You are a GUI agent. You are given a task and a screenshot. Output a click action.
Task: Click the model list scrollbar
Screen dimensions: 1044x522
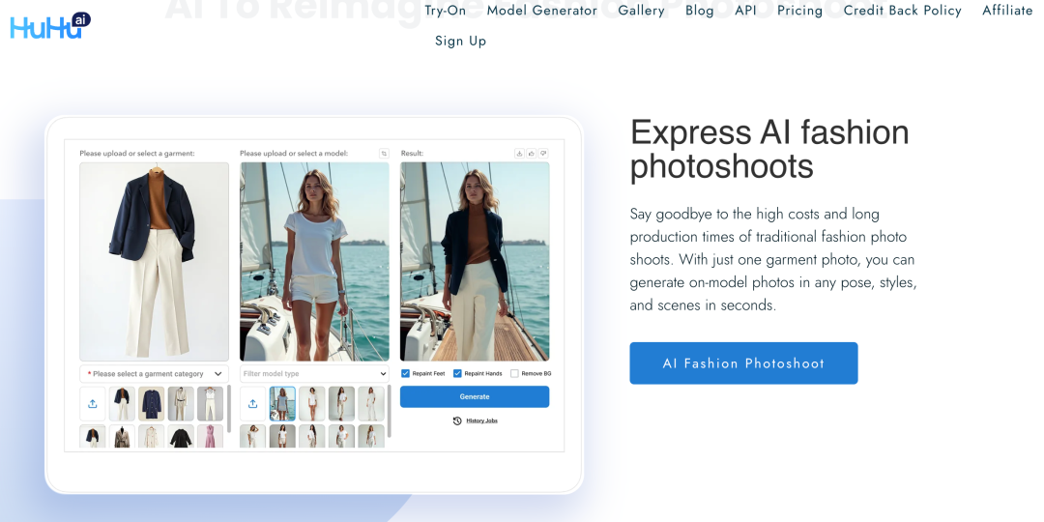(390, 412)
